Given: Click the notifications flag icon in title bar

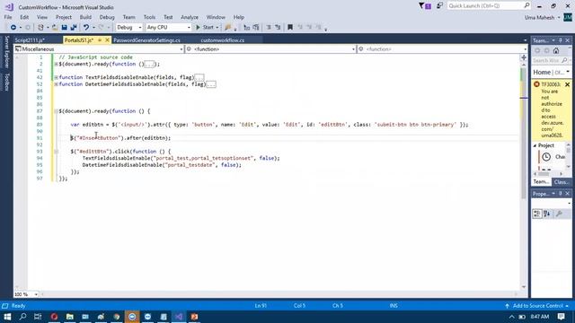Looking at the screenshot, I should pos(425,6).
